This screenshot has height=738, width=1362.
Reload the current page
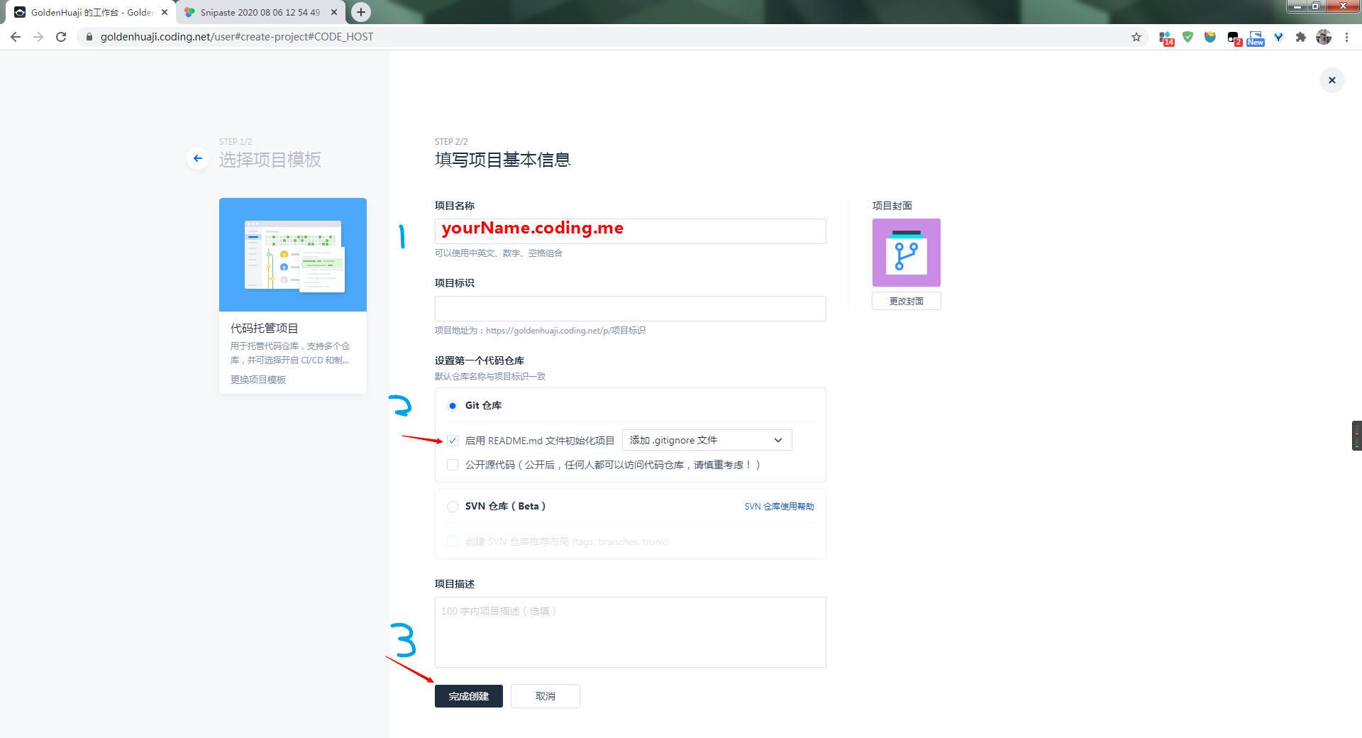click(x=61, y=37)
